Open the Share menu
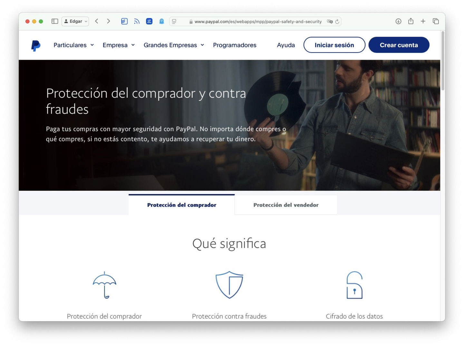 [411, 21]
